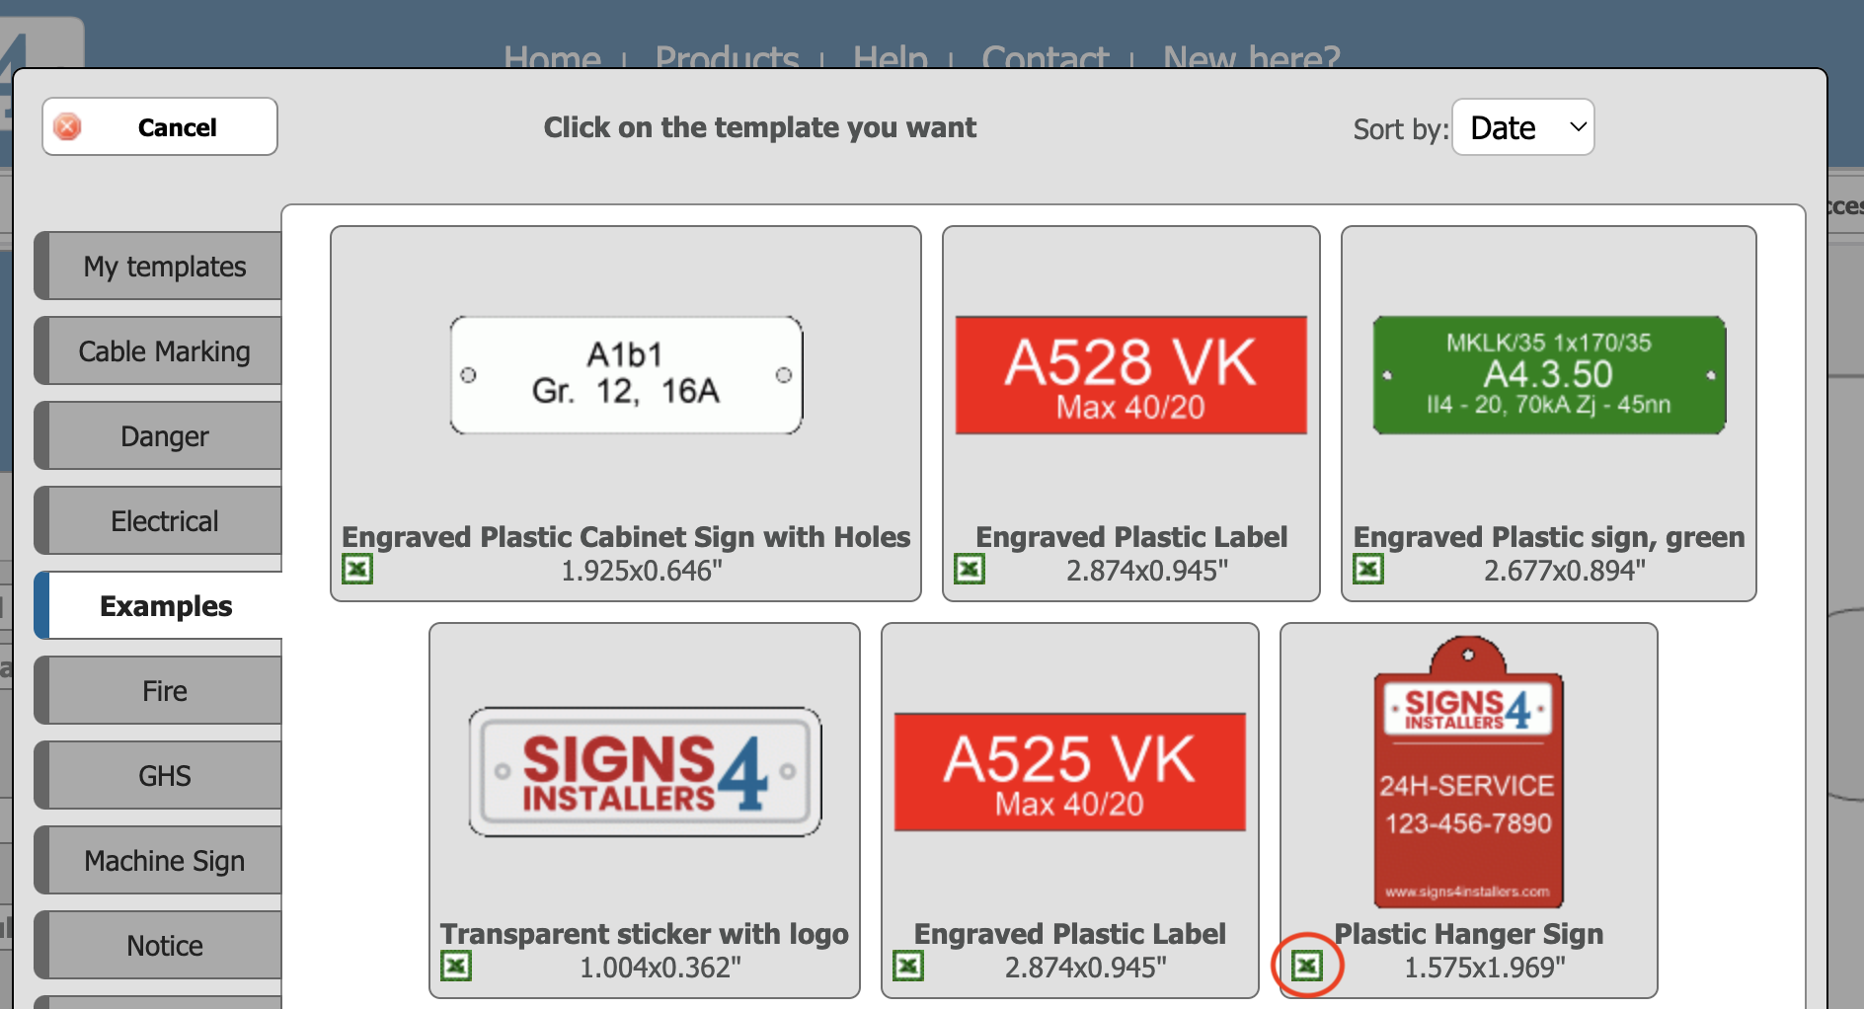This screenshot has width=1864, height=1009.
Task: Click Excel icon under A525 VK label
Action: (x=908, y=966)
